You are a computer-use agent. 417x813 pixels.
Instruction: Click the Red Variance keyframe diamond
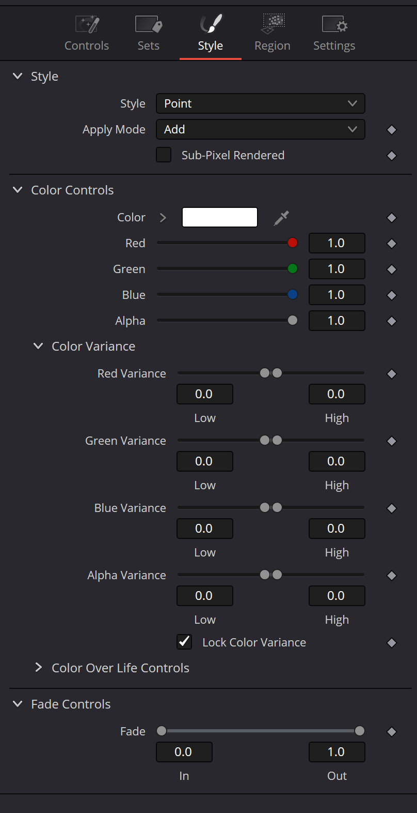(x=392, y=374)
